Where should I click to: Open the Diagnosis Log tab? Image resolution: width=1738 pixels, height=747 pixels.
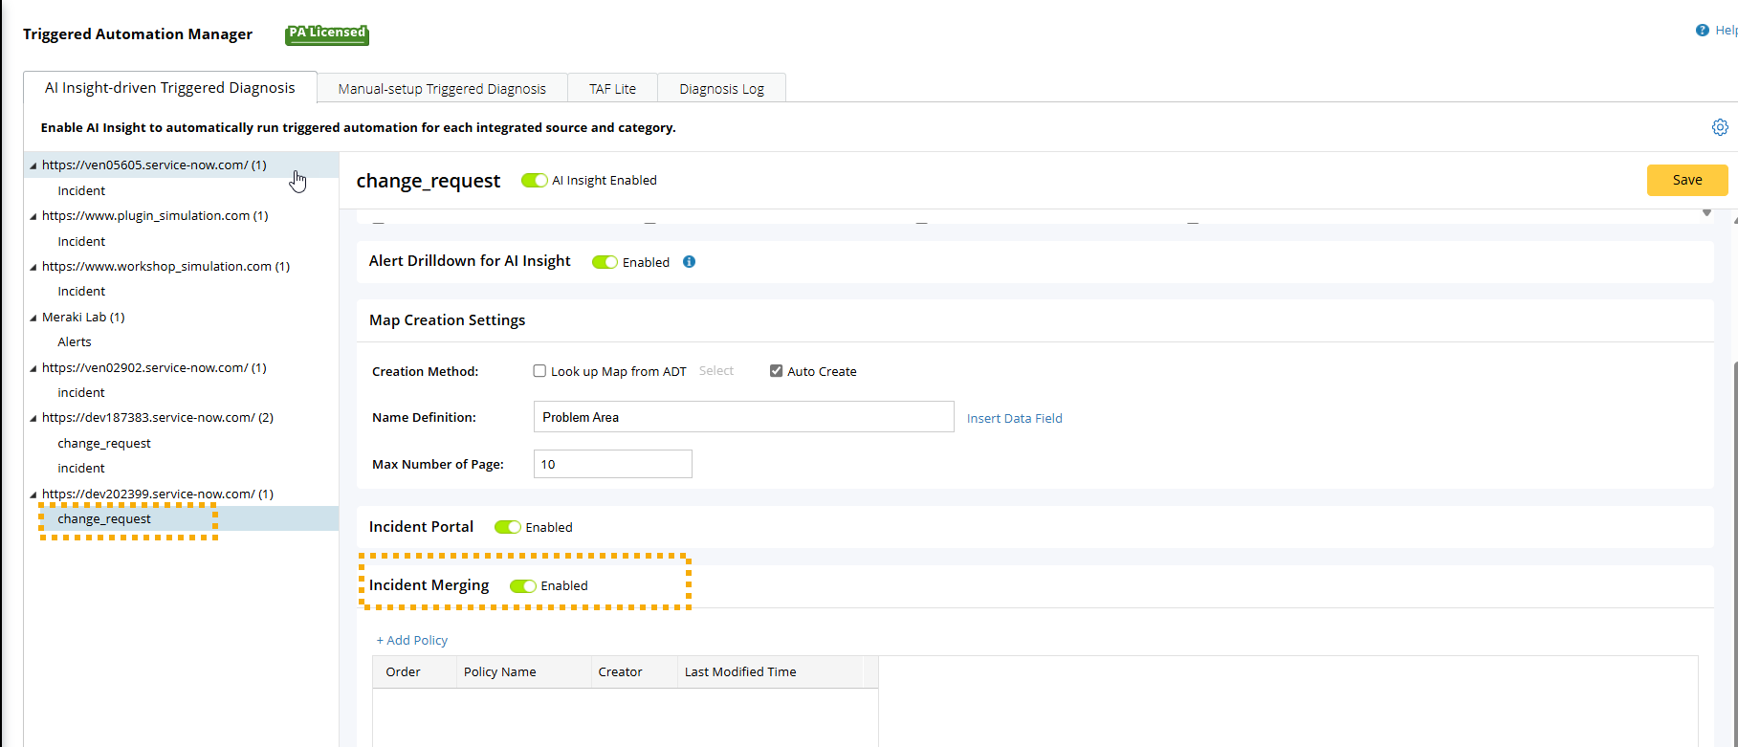coord(721,89)
